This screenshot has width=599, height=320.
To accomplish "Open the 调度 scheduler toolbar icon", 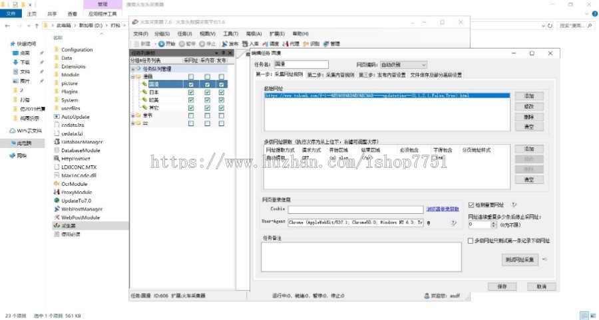I will (x=266, y=44).
